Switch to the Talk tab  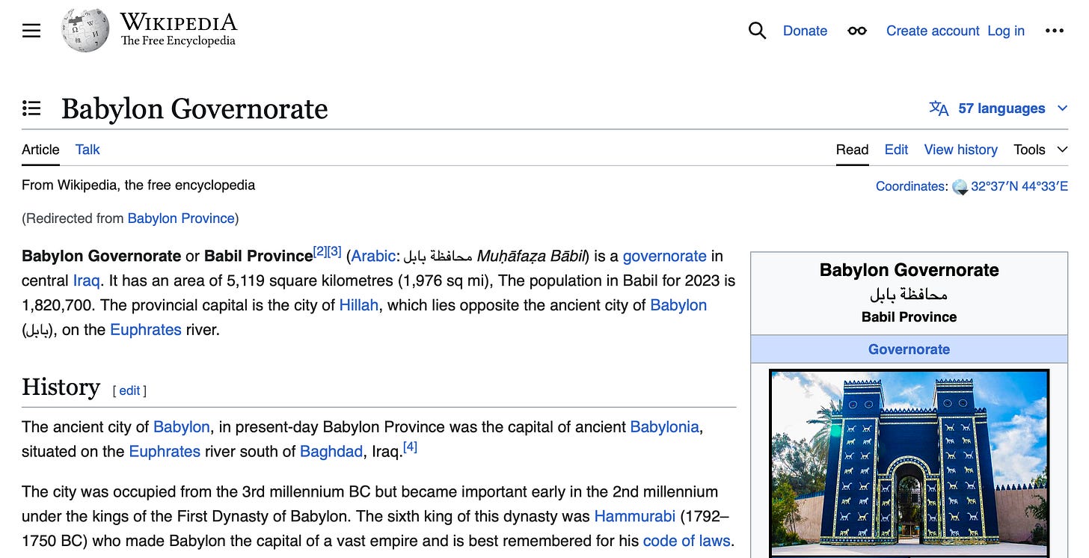[88, 150]
